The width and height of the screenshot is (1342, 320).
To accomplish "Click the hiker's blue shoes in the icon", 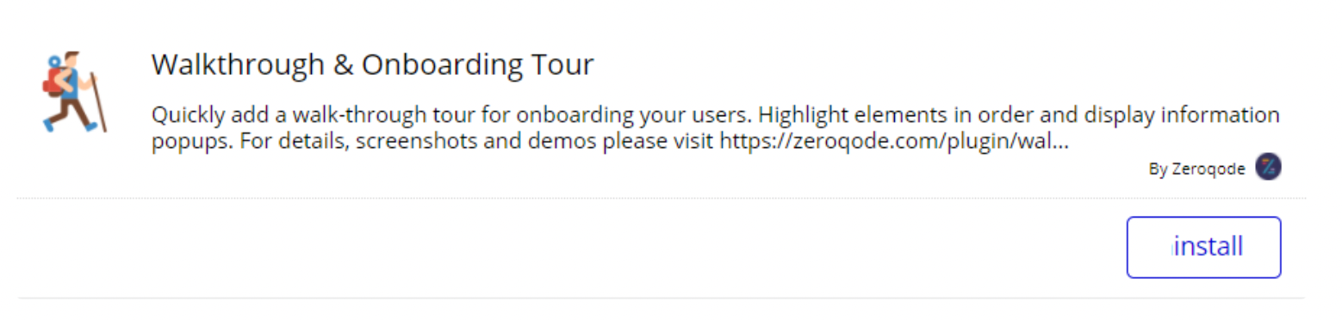I will 71,126.
